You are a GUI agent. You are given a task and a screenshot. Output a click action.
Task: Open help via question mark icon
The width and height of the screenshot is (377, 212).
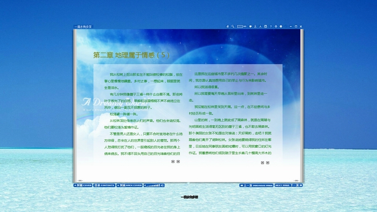click(271, 26)
